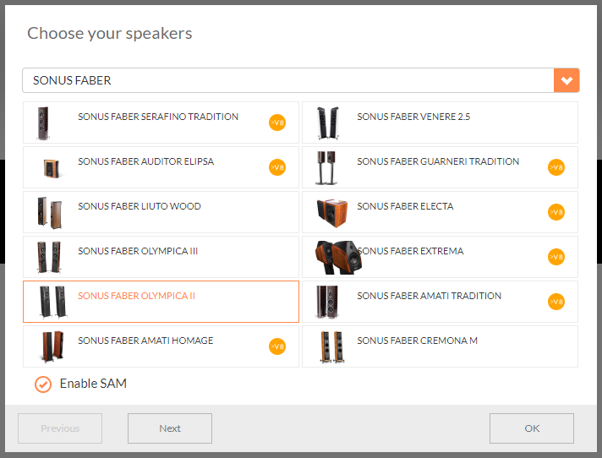Image resolution: width=602 pixels, height=458 pixels.
Task: Click the Olympica II speaker image
Action: [53, 303]
